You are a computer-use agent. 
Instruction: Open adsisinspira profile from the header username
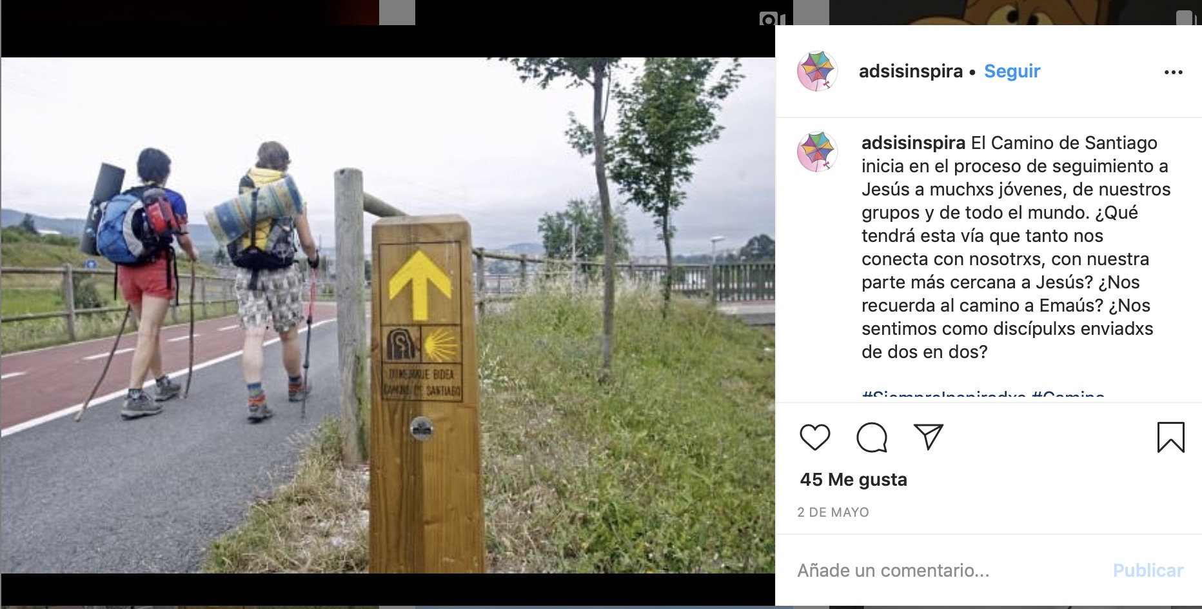pos(911,71)
